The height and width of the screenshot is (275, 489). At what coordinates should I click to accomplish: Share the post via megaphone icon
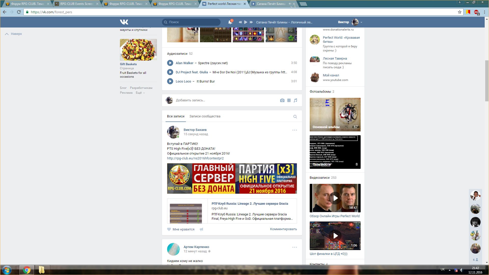point(201,229)
